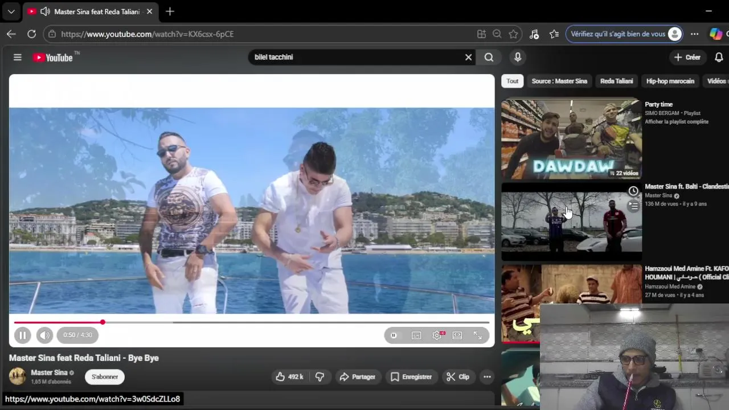Add Clandestino video to Watch Later clock
This screenshot has width=729, height=410.
click(x=633, y=191)
